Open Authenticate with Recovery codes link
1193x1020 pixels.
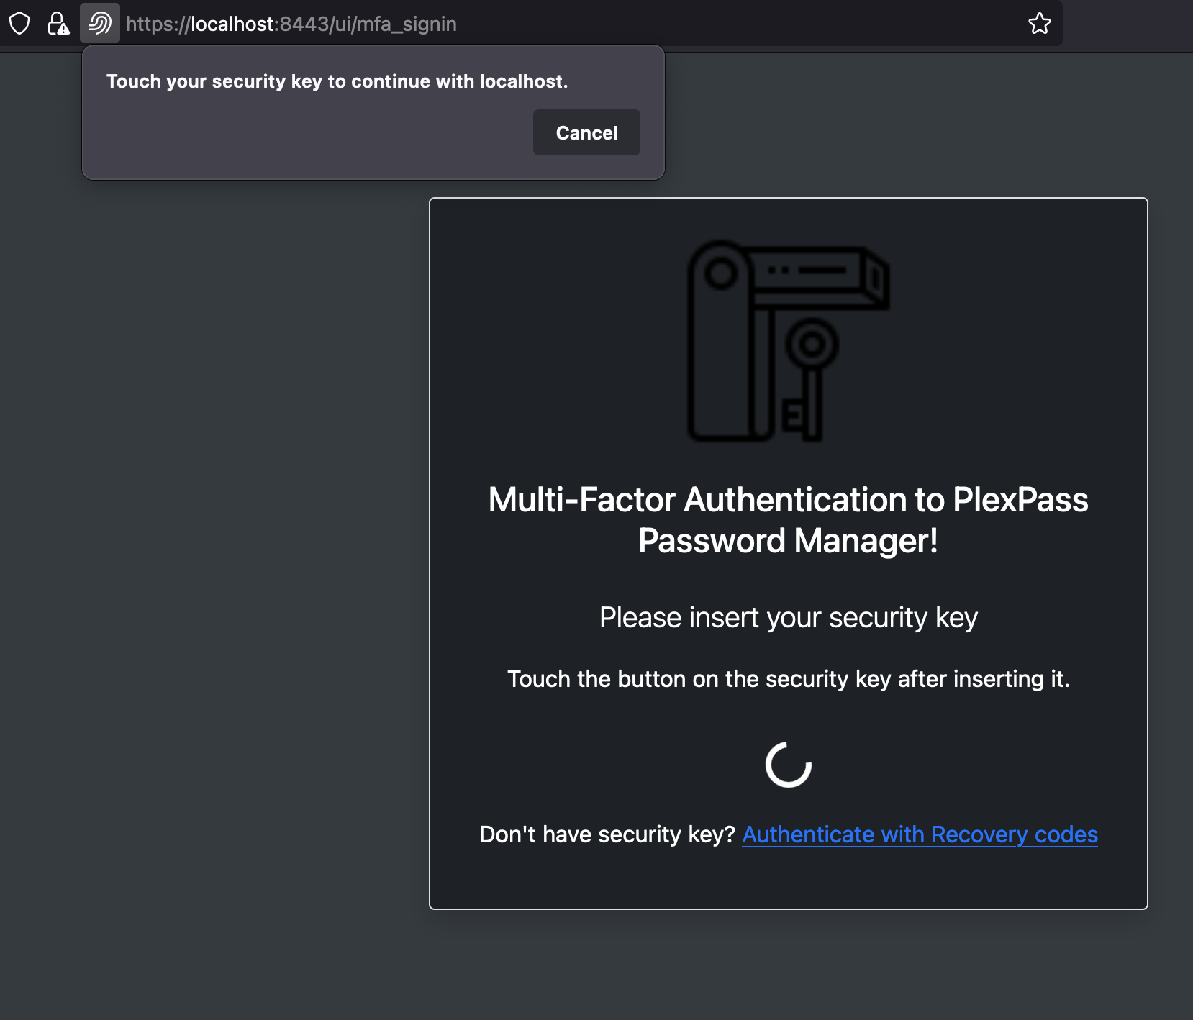(x=920, y=834)
